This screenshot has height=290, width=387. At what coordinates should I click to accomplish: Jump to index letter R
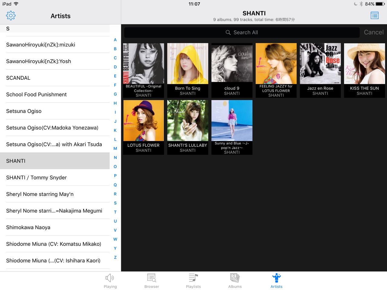(x=115, y=194)
